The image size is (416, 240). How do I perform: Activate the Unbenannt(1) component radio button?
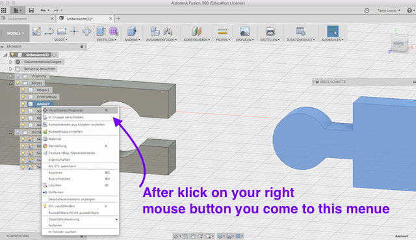[x=55, y=55]
